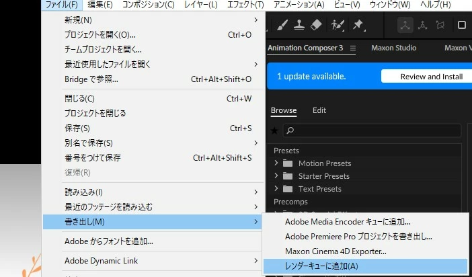Choose Adobe からフォントを追加...

pyautogui.click(x=153, y=241)
